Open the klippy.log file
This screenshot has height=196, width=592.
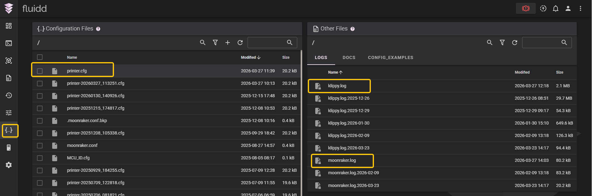coord(337,86)
